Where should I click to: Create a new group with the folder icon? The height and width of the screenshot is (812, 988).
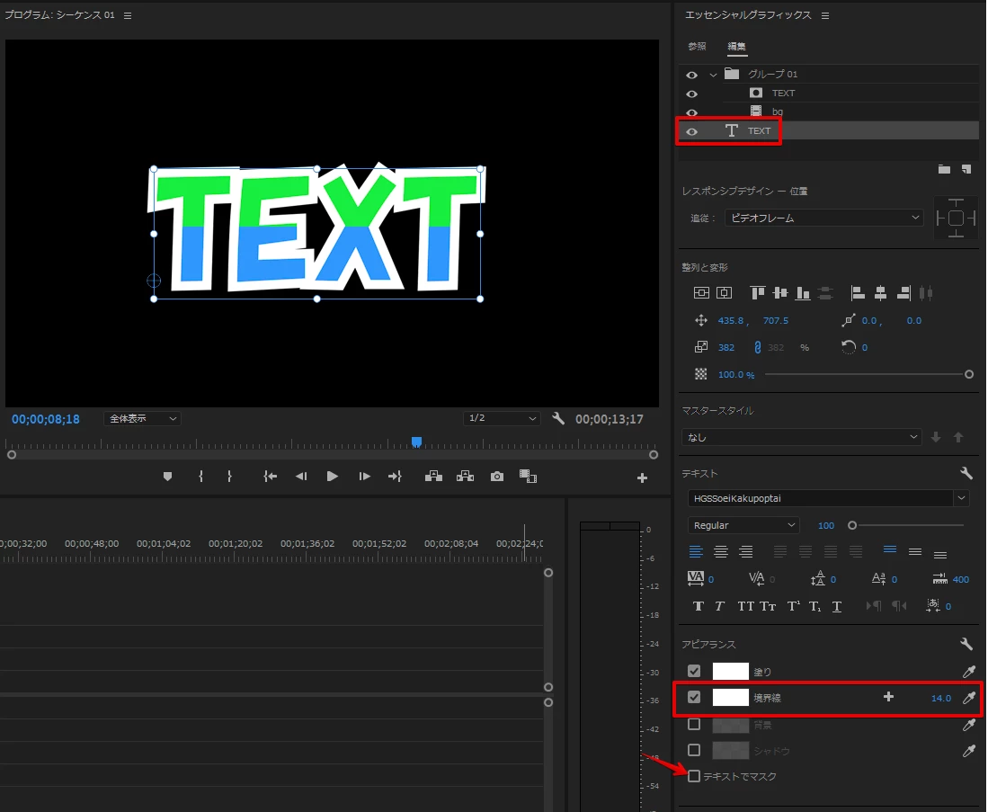pos(944,169)
